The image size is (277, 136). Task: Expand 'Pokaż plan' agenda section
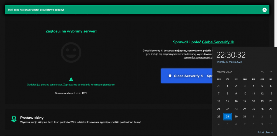click(265, 132)
